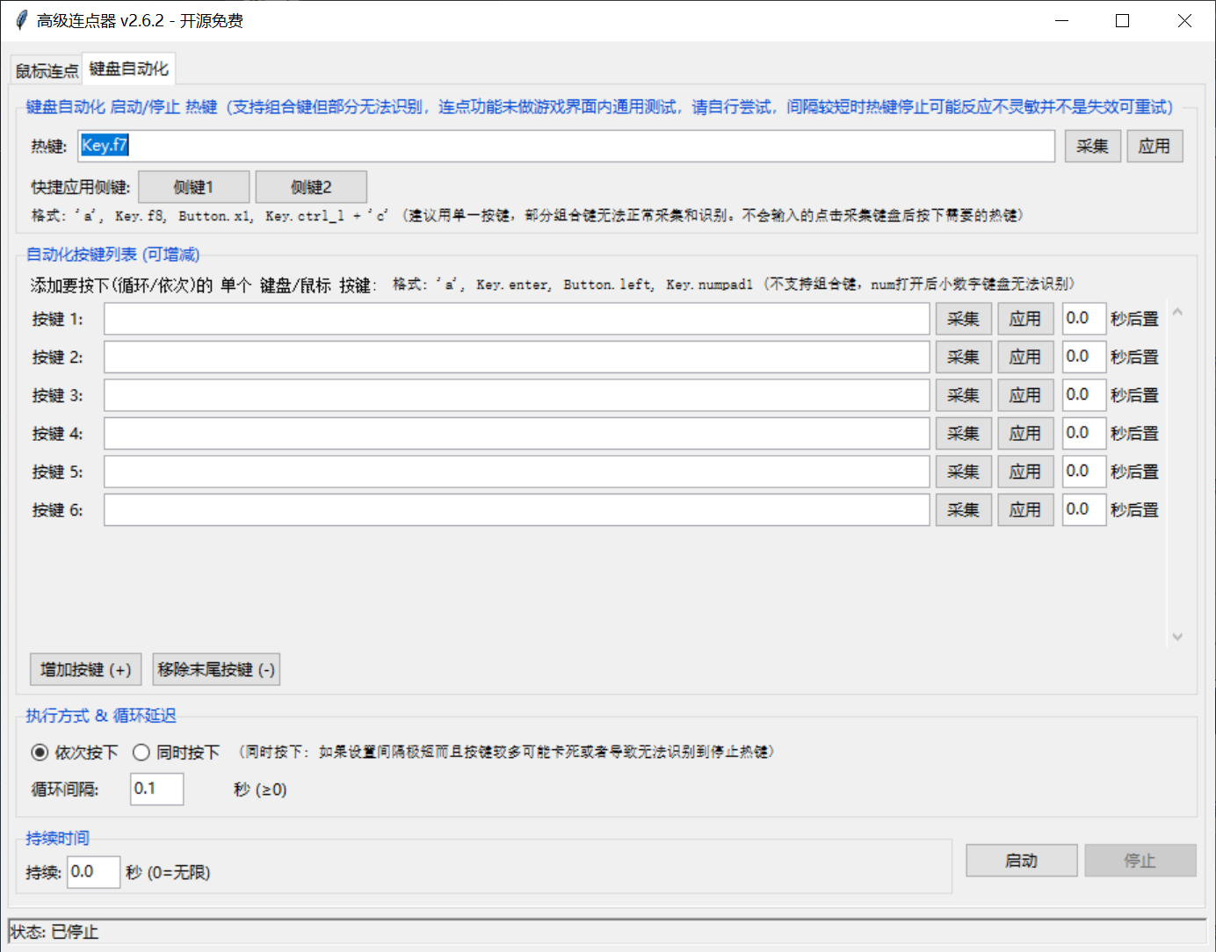Click the 循环间隔 seconds field

(156, 790)
